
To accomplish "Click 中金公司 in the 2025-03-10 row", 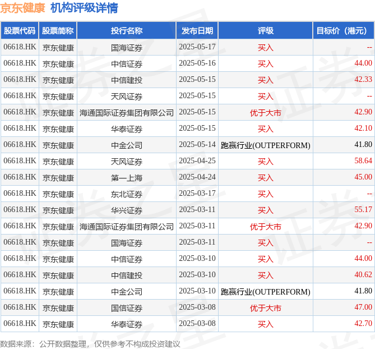I will pyautogui.click(x=127, y=292).
